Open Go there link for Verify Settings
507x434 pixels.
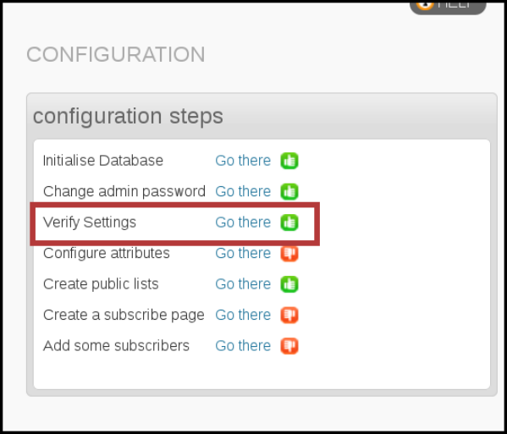243,222
